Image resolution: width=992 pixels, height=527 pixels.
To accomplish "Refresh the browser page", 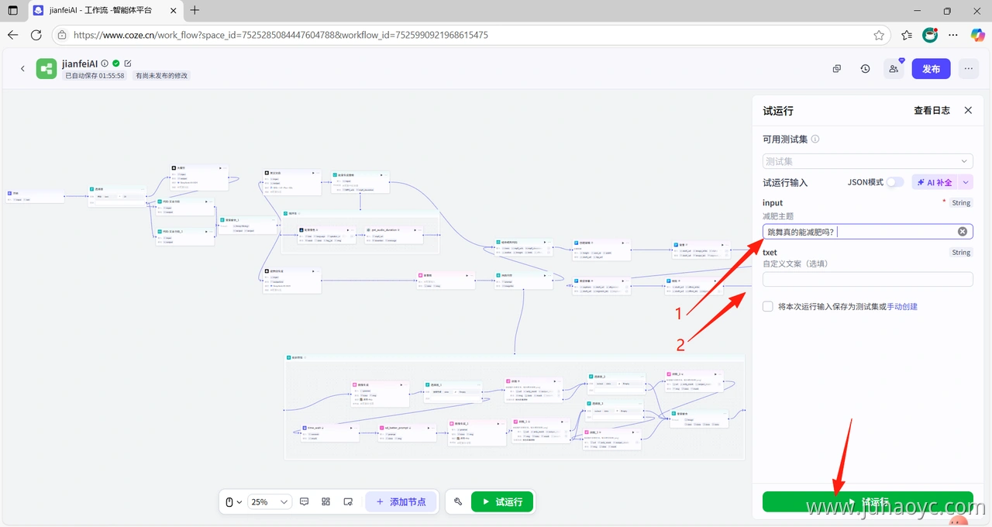I will pos(36,35).
